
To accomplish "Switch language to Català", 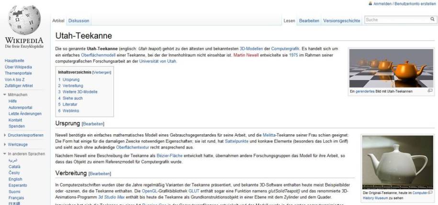I will (x=14, y=167).
